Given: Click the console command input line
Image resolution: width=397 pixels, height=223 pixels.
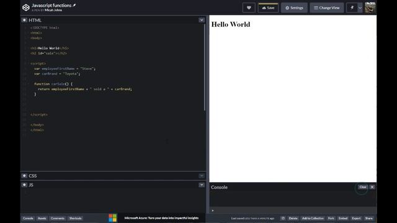Looking at the screenshot, I should [x=293, y=211].
